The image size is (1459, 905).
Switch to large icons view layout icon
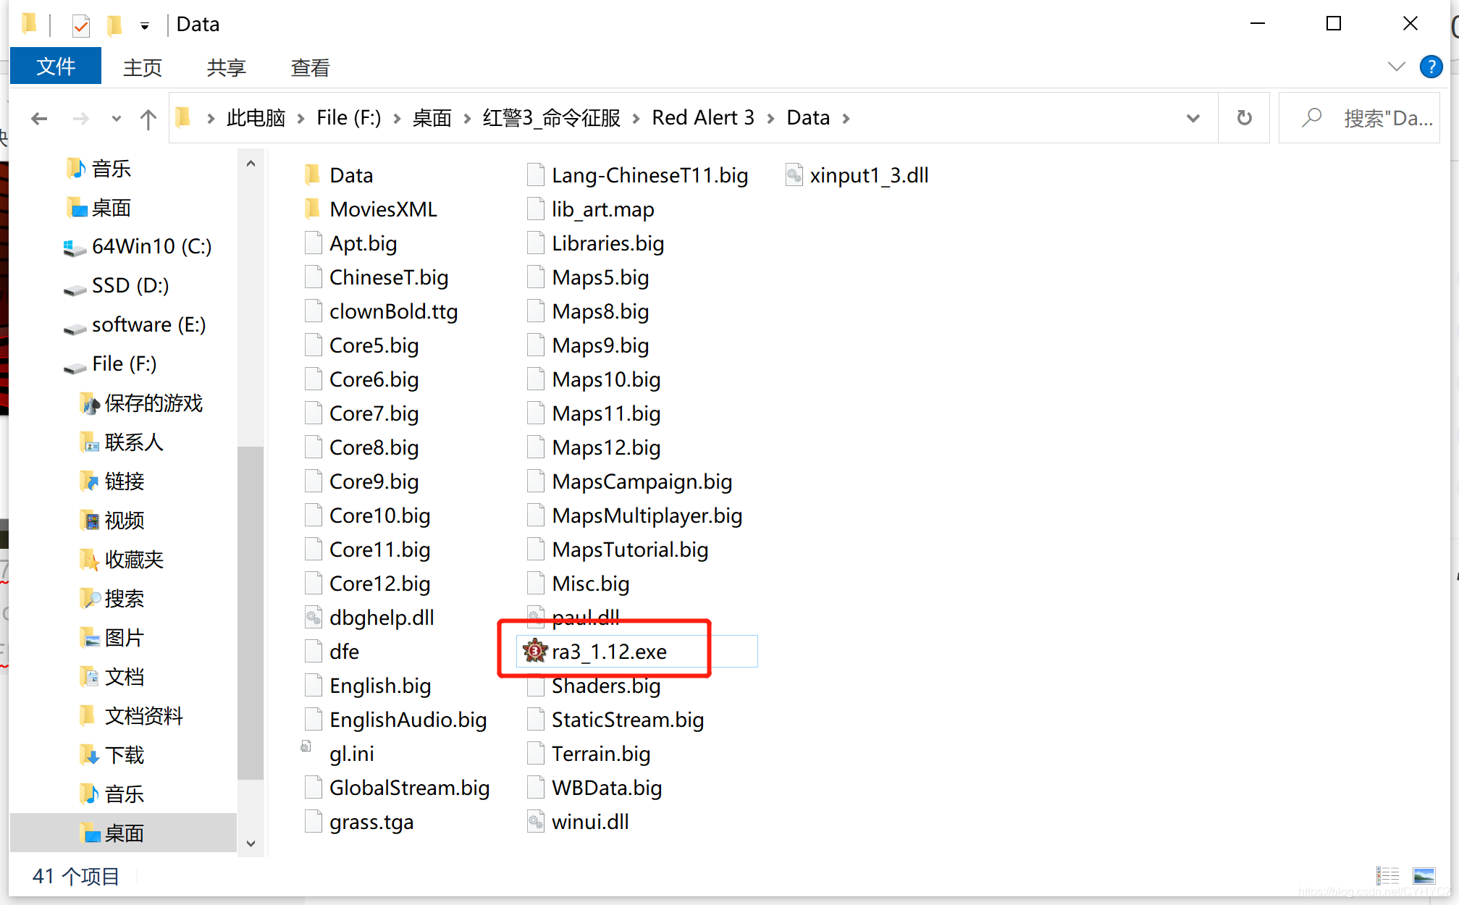pos(1424,876)
